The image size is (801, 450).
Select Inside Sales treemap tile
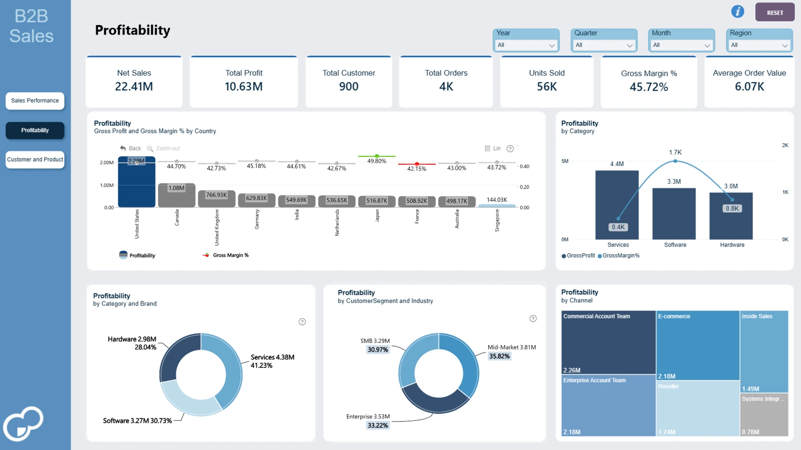tap(764, 352)
